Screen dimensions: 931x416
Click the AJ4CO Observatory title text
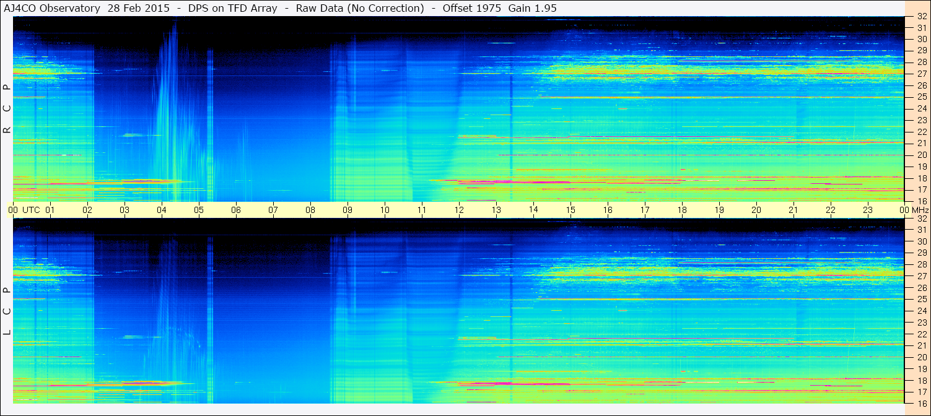(52, 8)
